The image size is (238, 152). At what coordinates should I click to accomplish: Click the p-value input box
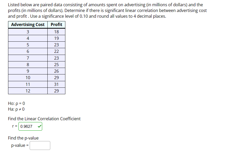tap(40, 145)
